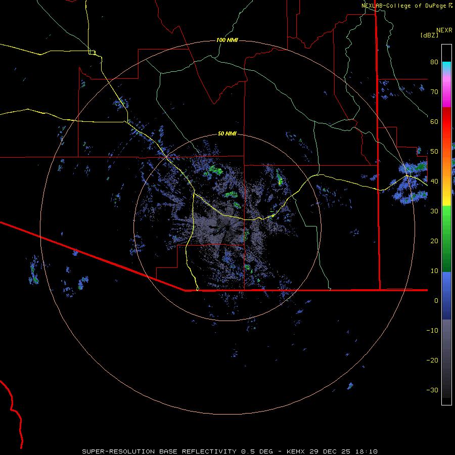
Task: Click the 60 value on the dBZ scale
Action: 434,121
